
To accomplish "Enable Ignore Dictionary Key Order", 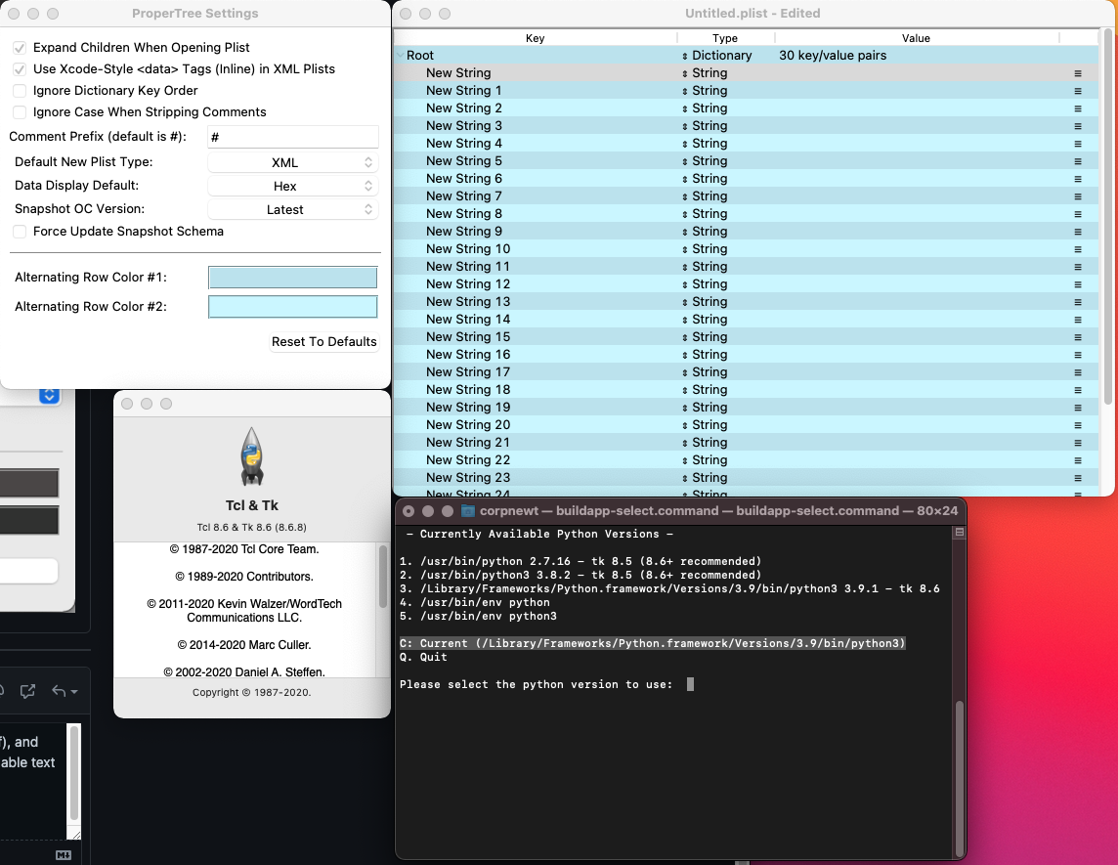I will (x=19, y=91).
